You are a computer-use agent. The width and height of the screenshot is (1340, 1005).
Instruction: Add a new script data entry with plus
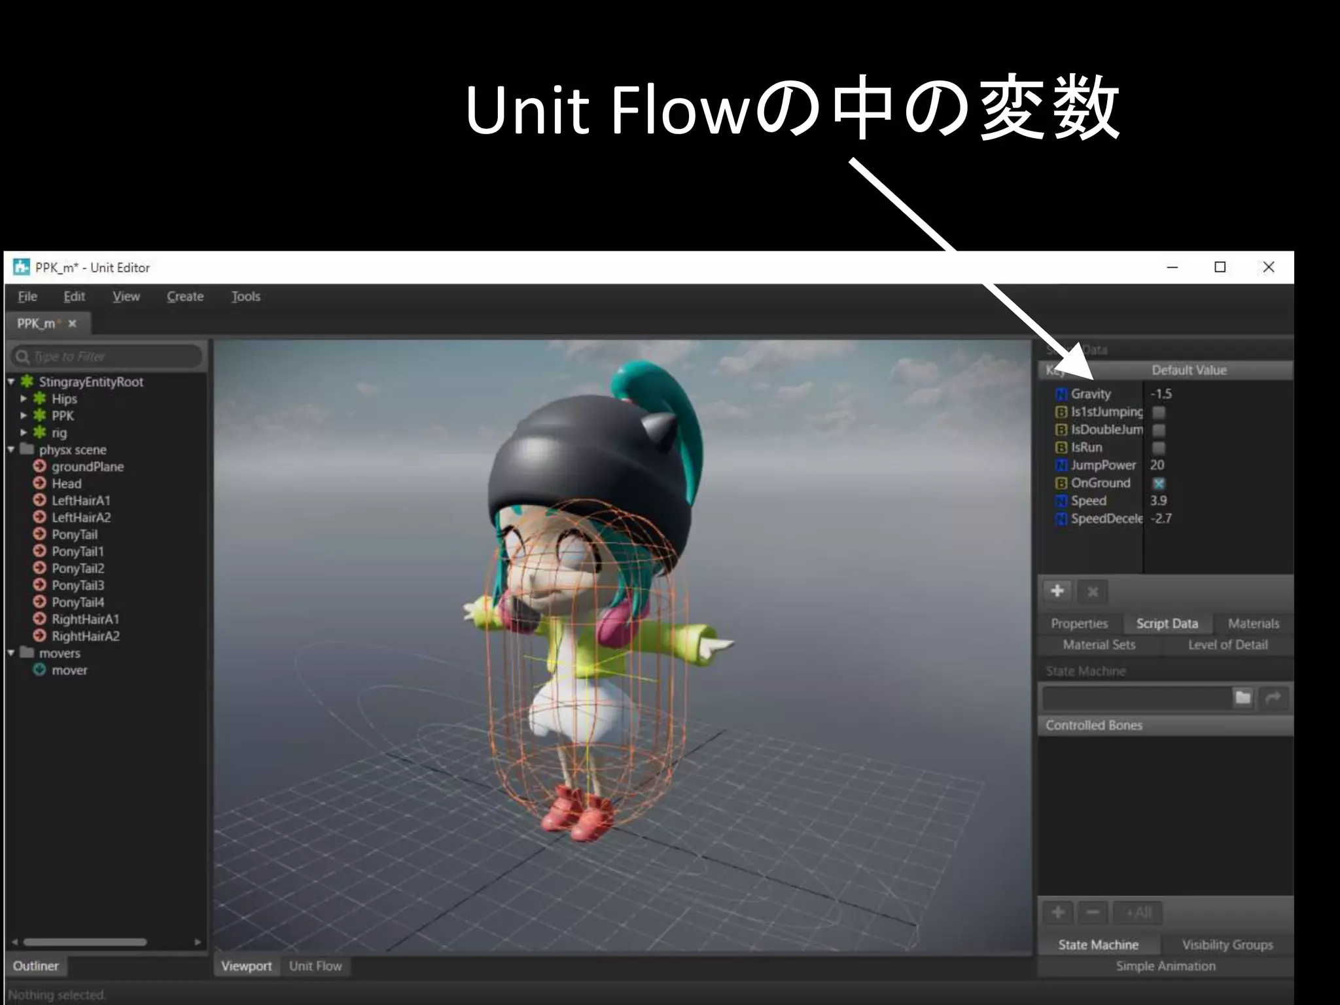coord(1057,591)
